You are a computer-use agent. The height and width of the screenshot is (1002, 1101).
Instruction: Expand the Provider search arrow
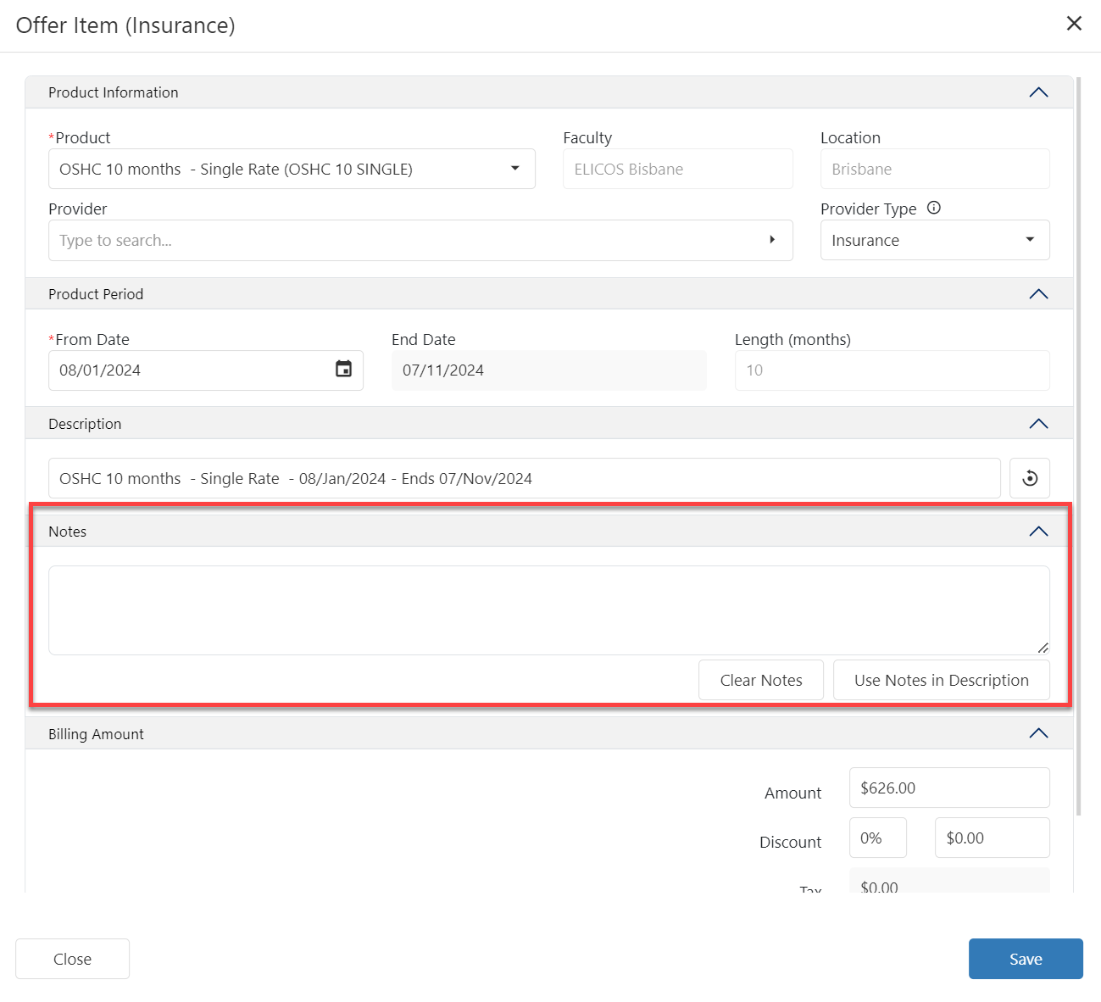(x=772, y=240)
